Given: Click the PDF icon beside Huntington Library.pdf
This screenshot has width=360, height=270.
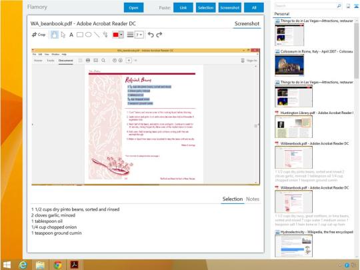Looking at the screenshot, I should click(277, 113).
